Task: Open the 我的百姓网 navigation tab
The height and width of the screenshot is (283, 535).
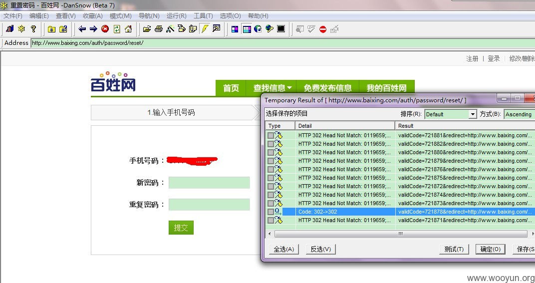Action: click(387, 88)
